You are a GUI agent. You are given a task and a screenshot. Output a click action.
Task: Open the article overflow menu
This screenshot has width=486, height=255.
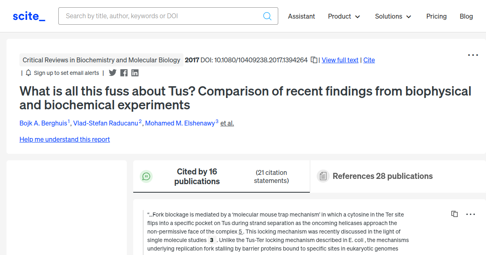coord(473,55)
